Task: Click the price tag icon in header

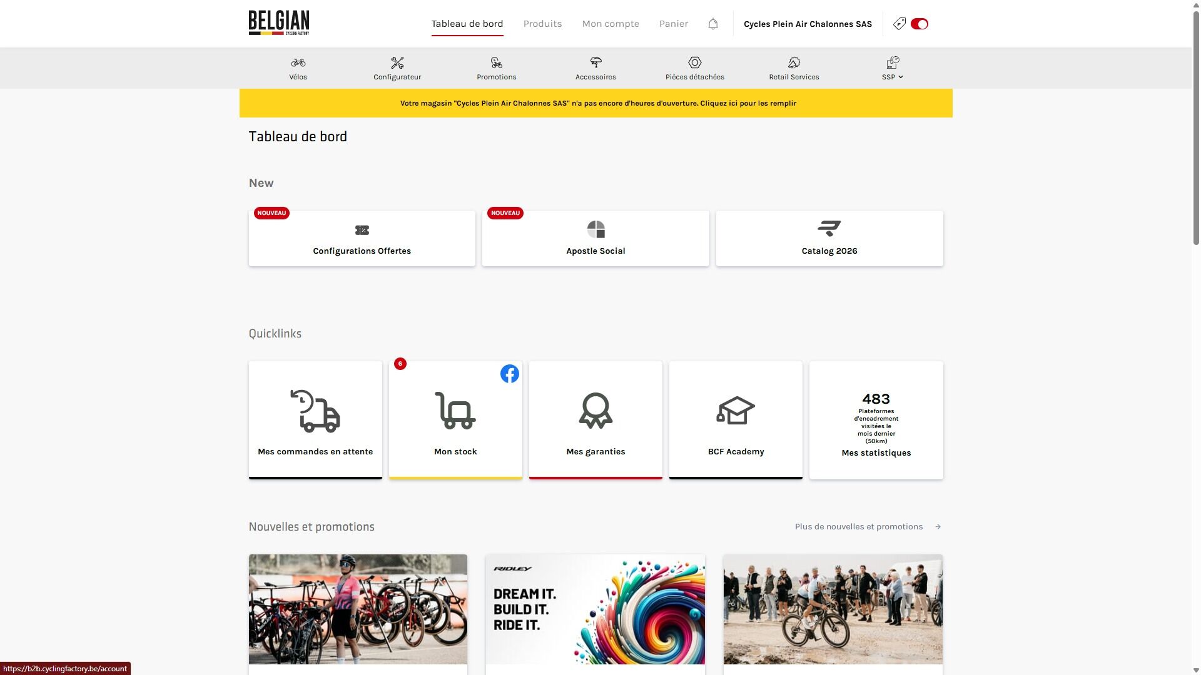Action: (x=899, y=24)
